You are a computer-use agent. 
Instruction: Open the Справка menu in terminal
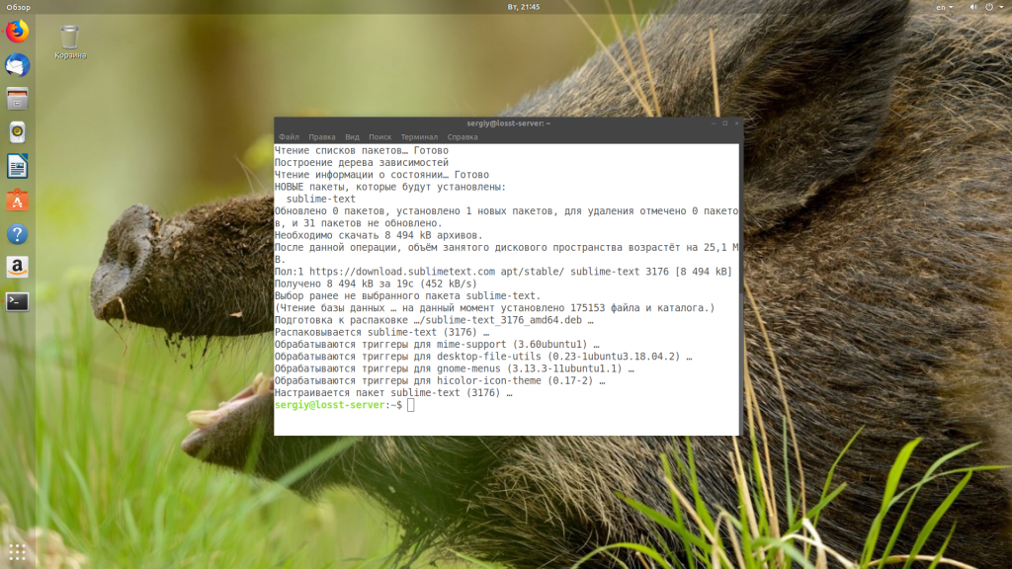coord(462,137)
